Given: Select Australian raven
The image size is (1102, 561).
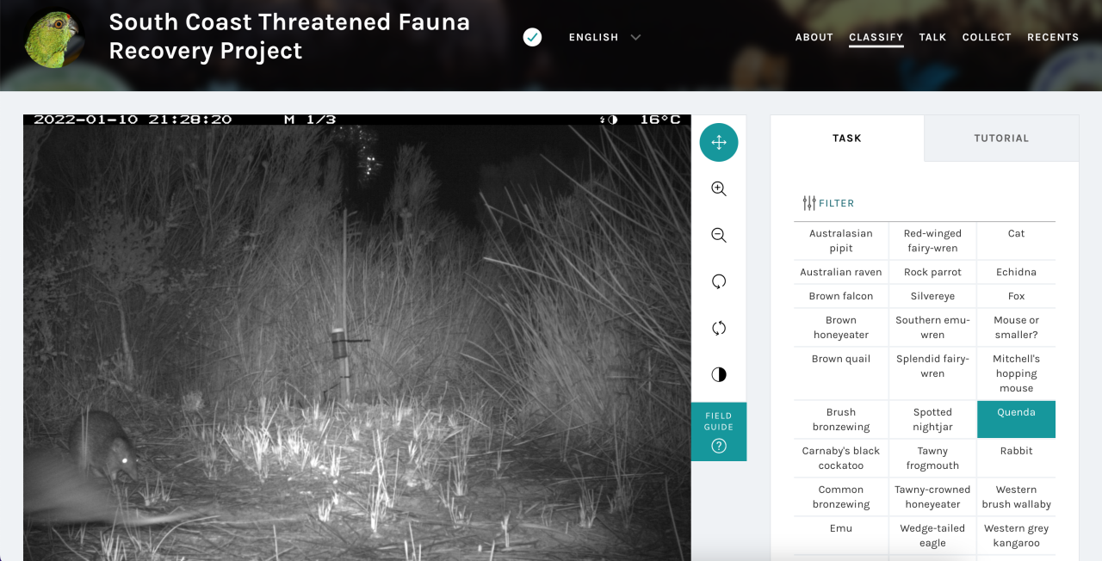Looking at the screenshot, I should (x=840, y=272).
